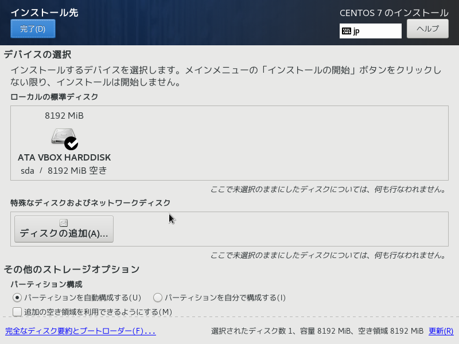The height and width of the screenshot is (344, 459).
Task: Choose パーティションを自分で構成する option
Action: click(158, 298)
